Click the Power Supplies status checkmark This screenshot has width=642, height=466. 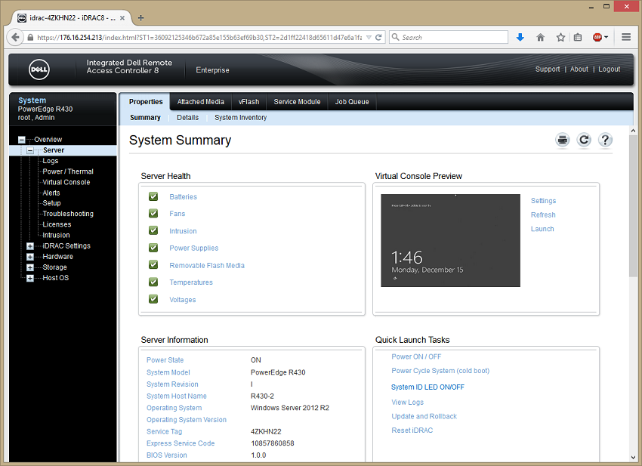(153, 248)
